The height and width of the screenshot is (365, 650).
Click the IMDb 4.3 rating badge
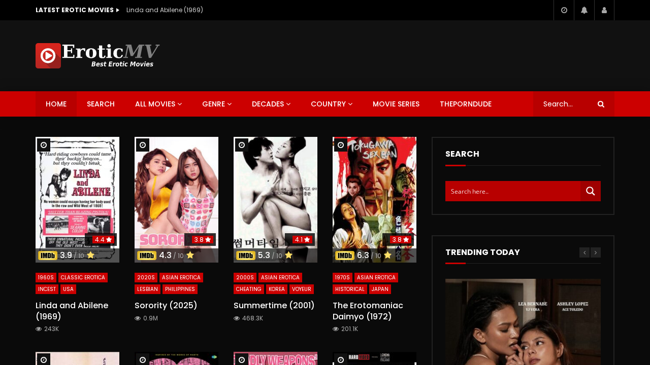coord(166,255)
